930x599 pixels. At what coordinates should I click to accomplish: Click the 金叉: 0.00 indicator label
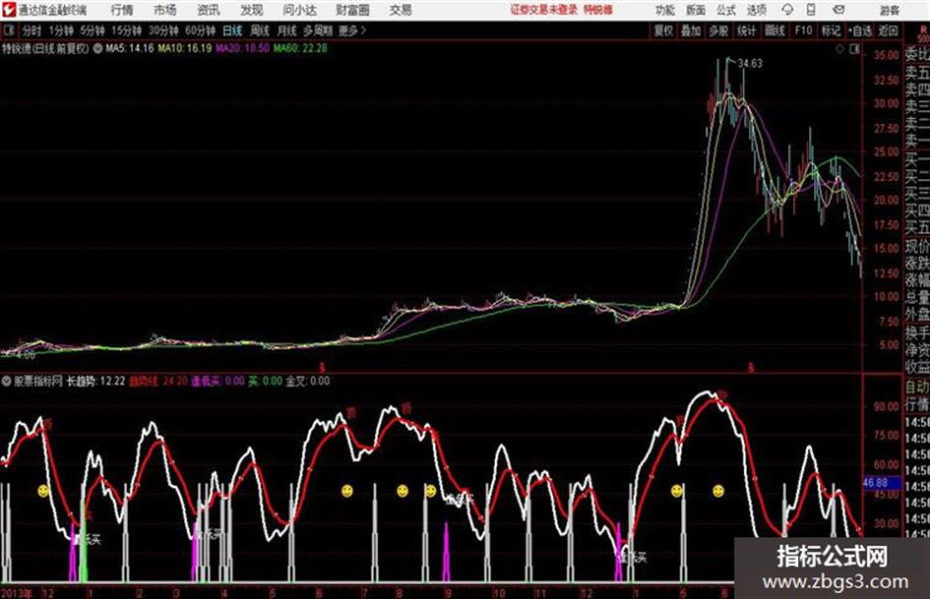click(x=307, y=381)
